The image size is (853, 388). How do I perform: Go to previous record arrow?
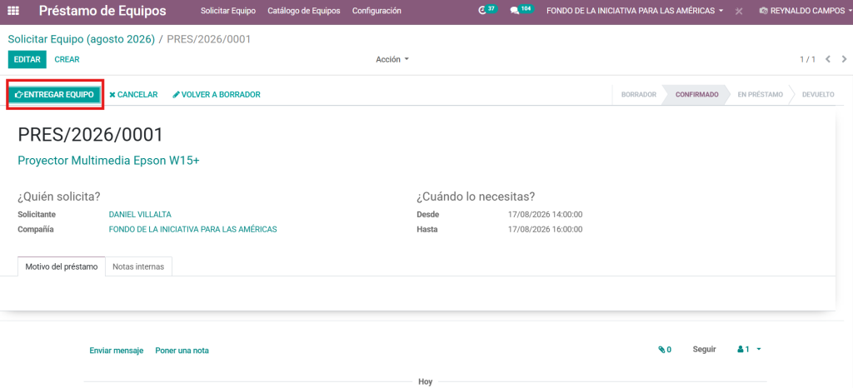tap(828, 59)
